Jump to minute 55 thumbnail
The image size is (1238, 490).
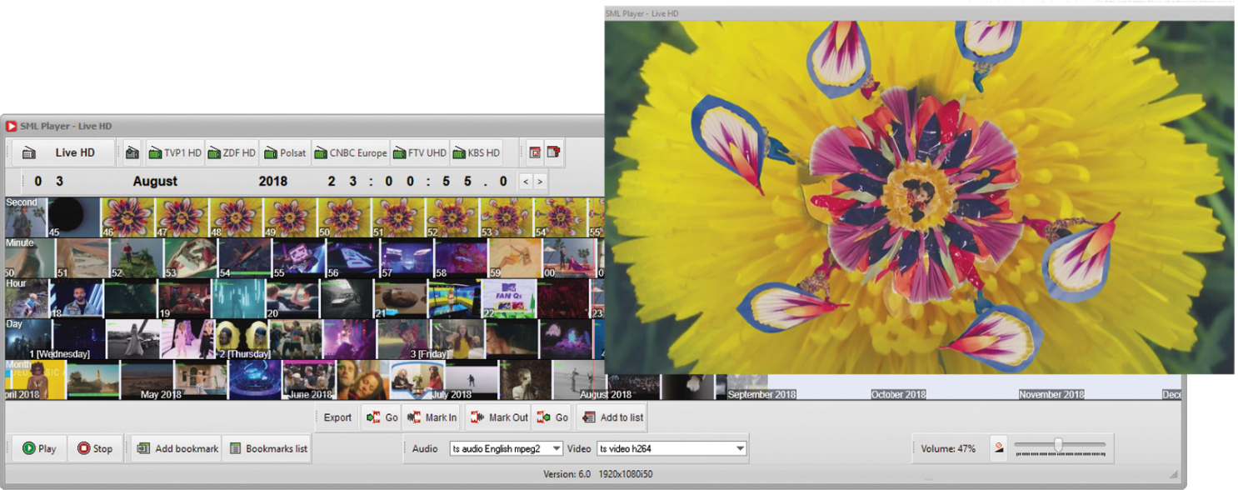(299, 258)
